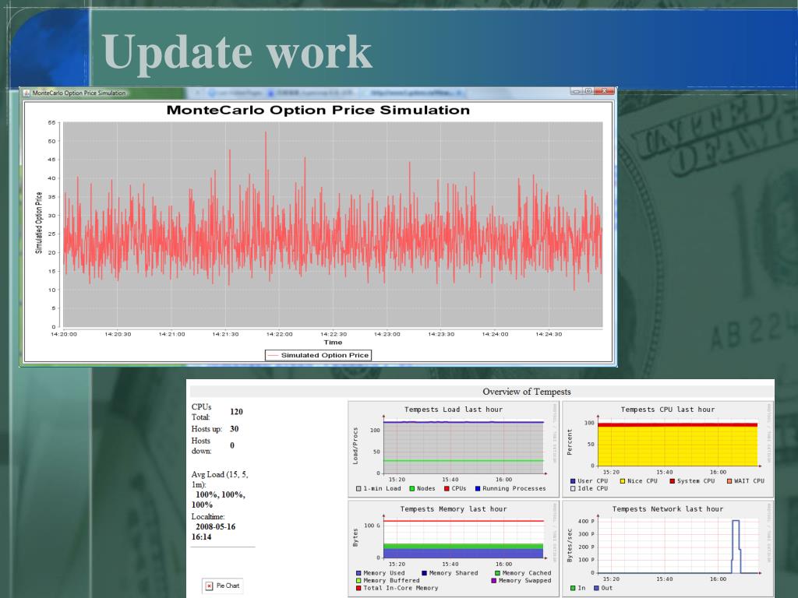Click the "400 P" tick on Network graph

tap(586, 521)
